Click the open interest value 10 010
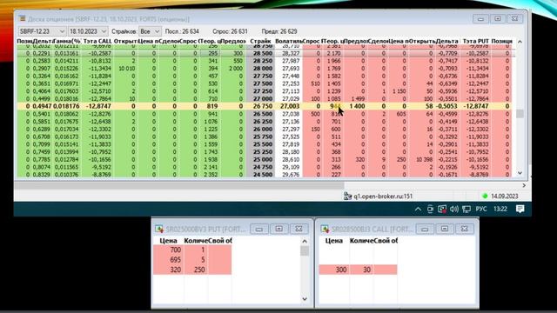Screen dimensions: 557x313 pyautogui.click(x=127, y=69)
